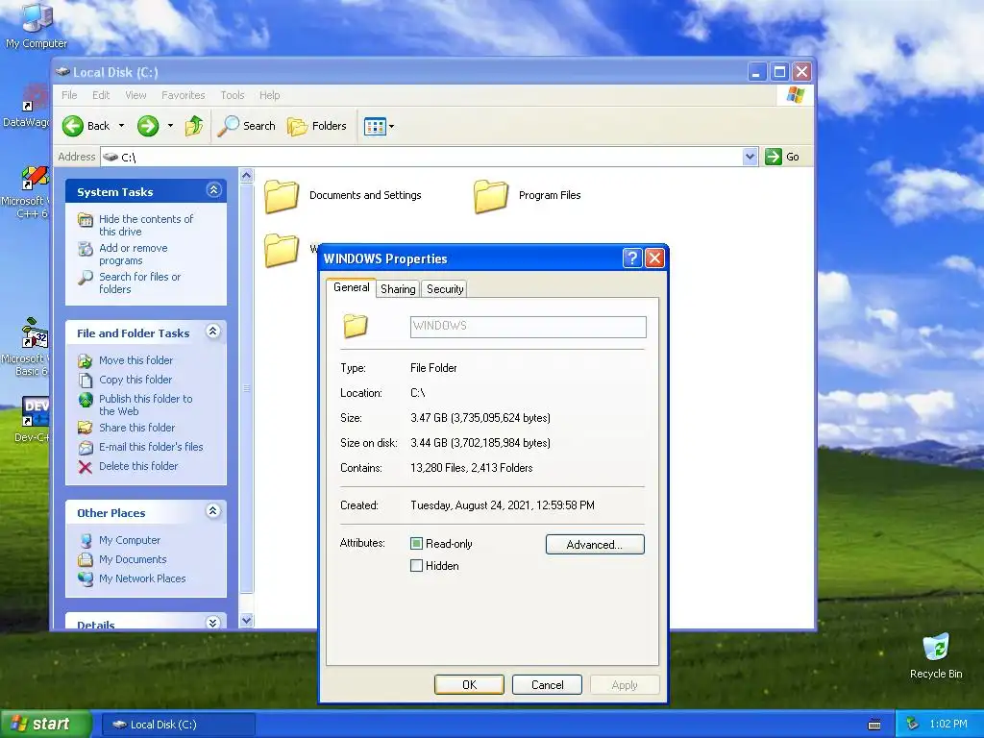Viewport: 984px width, 738px height.
Task: Click the Share this folder icon
Action: point(86,428)
